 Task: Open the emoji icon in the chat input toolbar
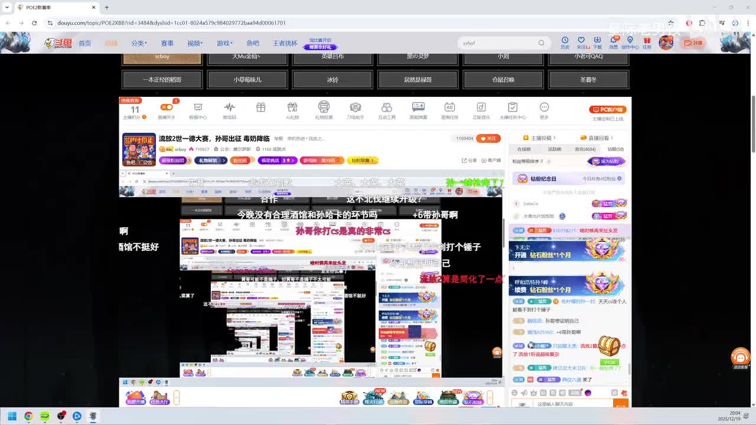tap(514, 393)
